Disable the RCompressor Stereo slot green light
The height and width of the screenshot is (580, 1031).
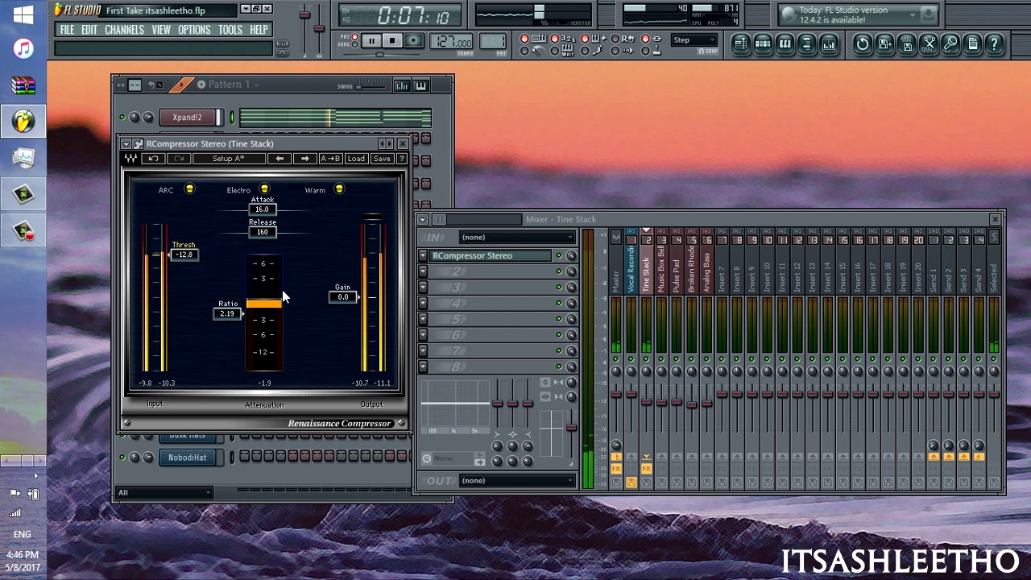559,256
